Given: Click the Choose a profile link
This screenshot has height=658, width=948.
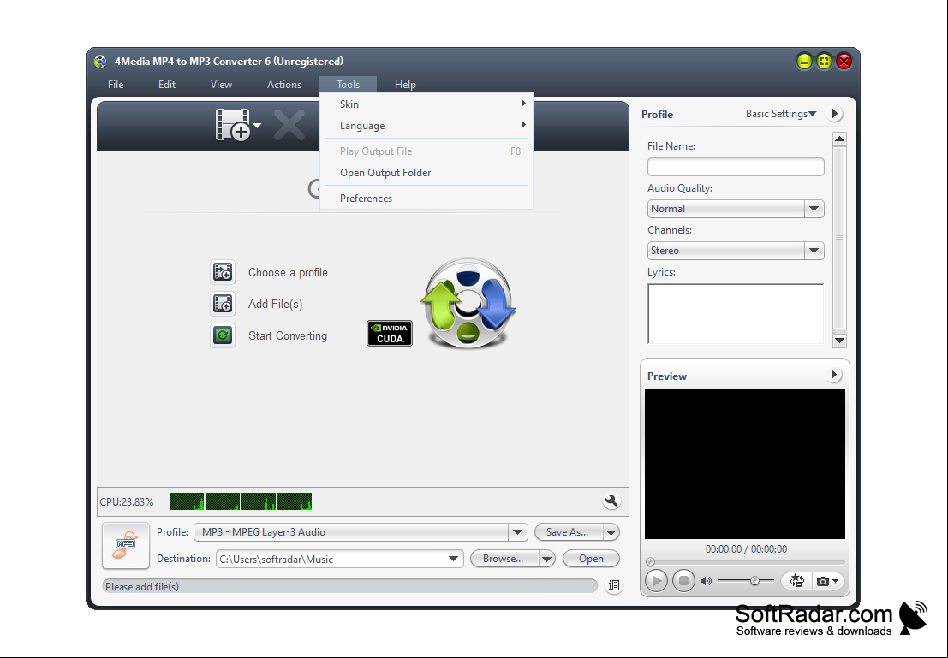Looking at the screenshot, I should (288, 272).
